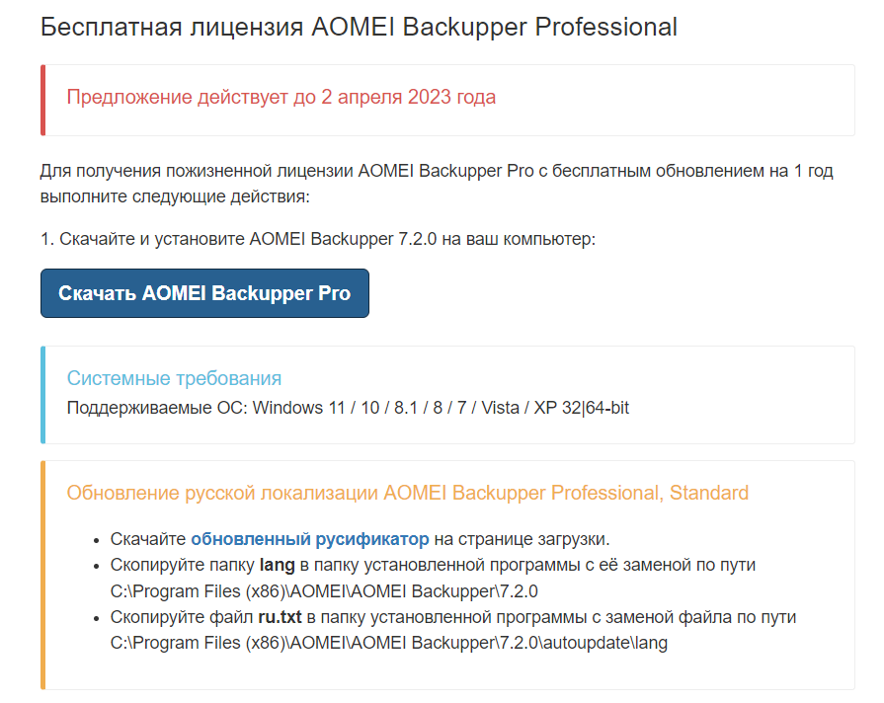Click the bold file name ru.txt

279,617
